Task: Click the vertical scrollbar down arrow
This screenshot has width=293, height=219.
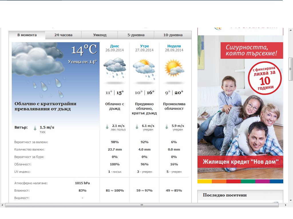Action: tap(291, 200)
